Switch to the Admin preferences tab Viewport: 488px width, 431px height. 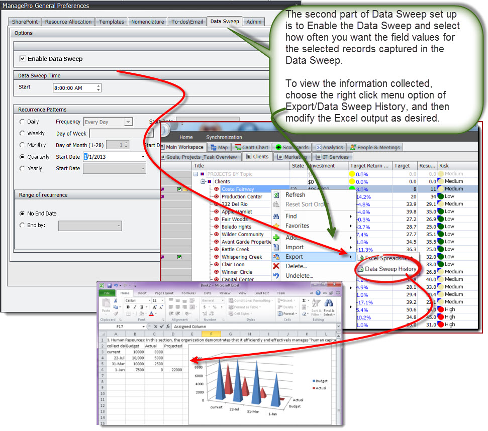254,22
